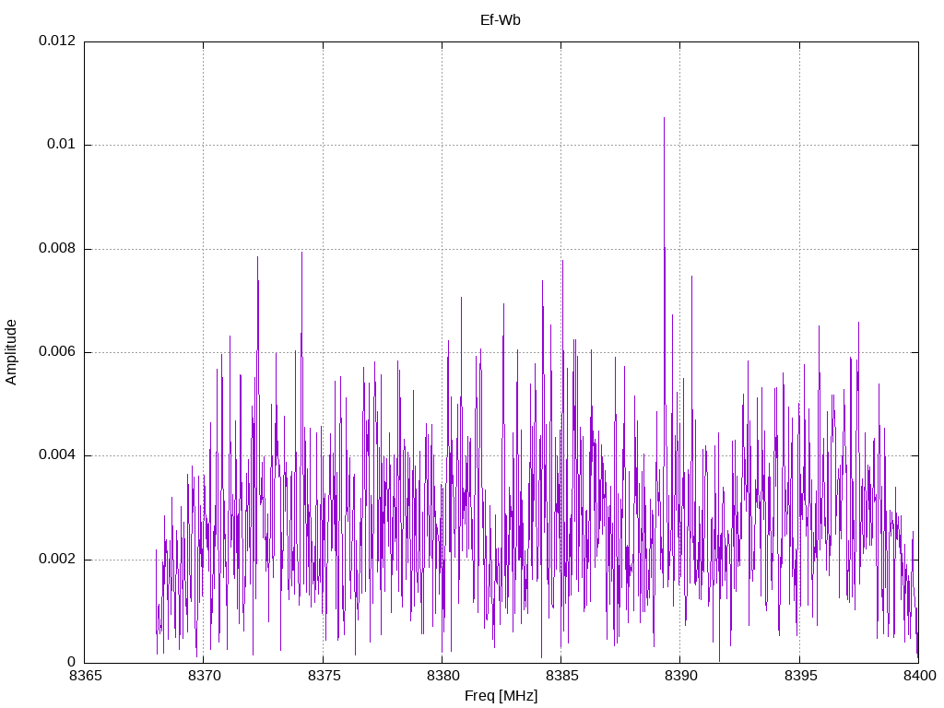This screenshot has height=708, width=944.
Task: Click the 0.008 y-axis tick label
Action: [x=57, y=249]
